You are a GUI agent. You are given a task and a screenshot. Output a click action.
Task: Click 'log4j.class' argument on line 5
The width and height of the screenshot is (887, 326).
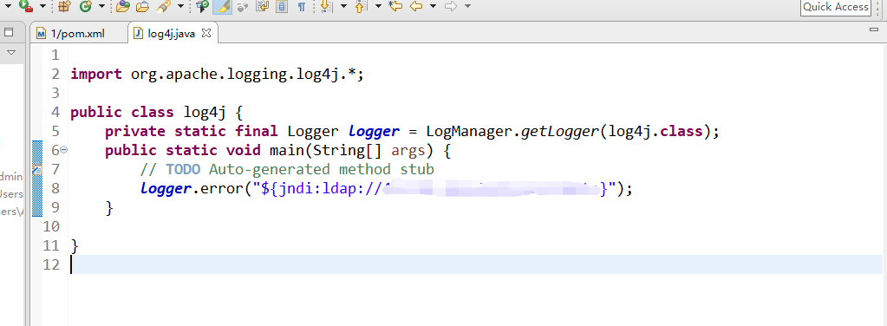pos(655,131)
